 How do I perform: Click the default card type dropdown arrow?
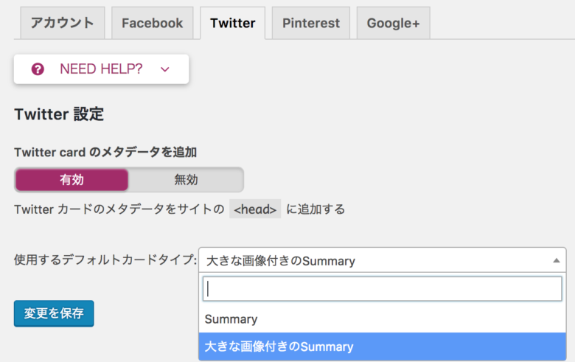[x=556, y=260]
